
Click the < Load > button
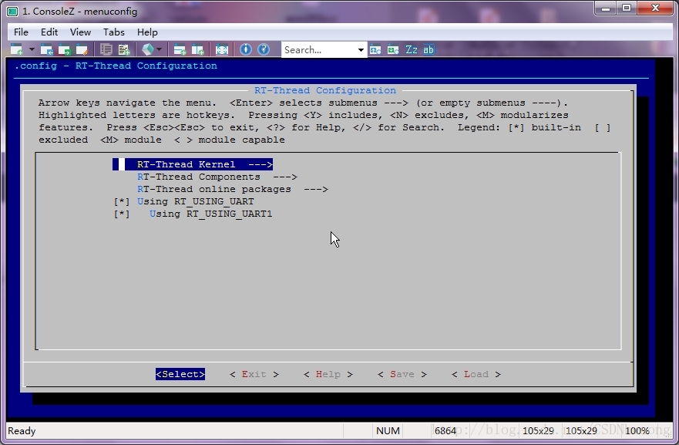click(476, 374)
